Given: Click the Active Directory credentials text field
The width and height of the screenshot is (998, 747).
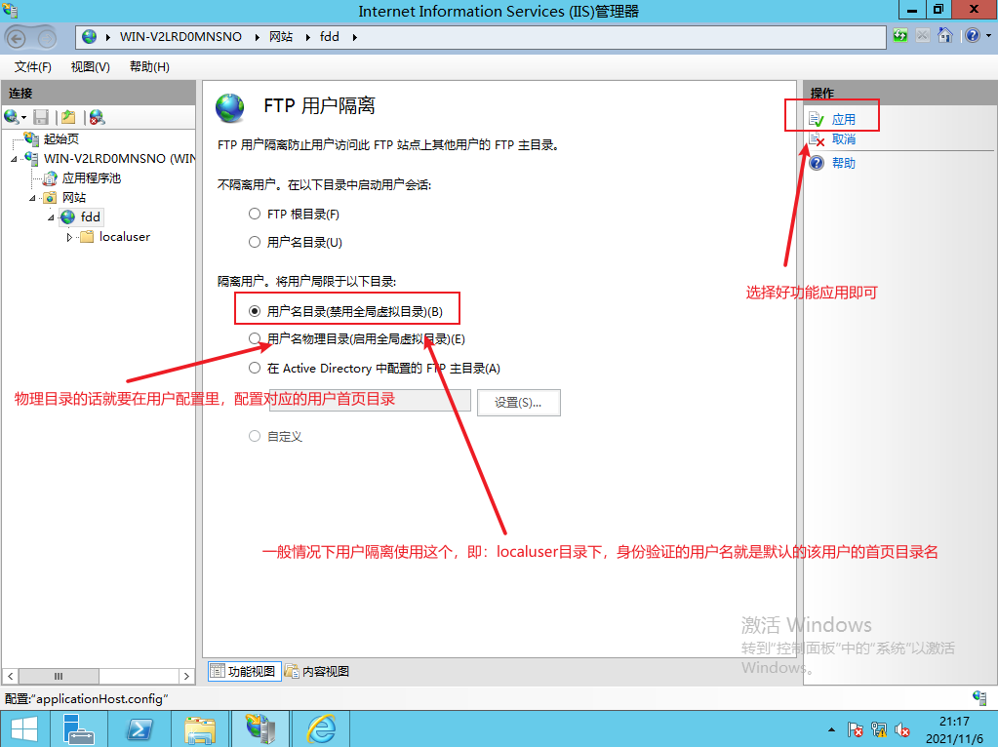Looking at the screenshot, I should pyautogui.click(x=370, y=400).
